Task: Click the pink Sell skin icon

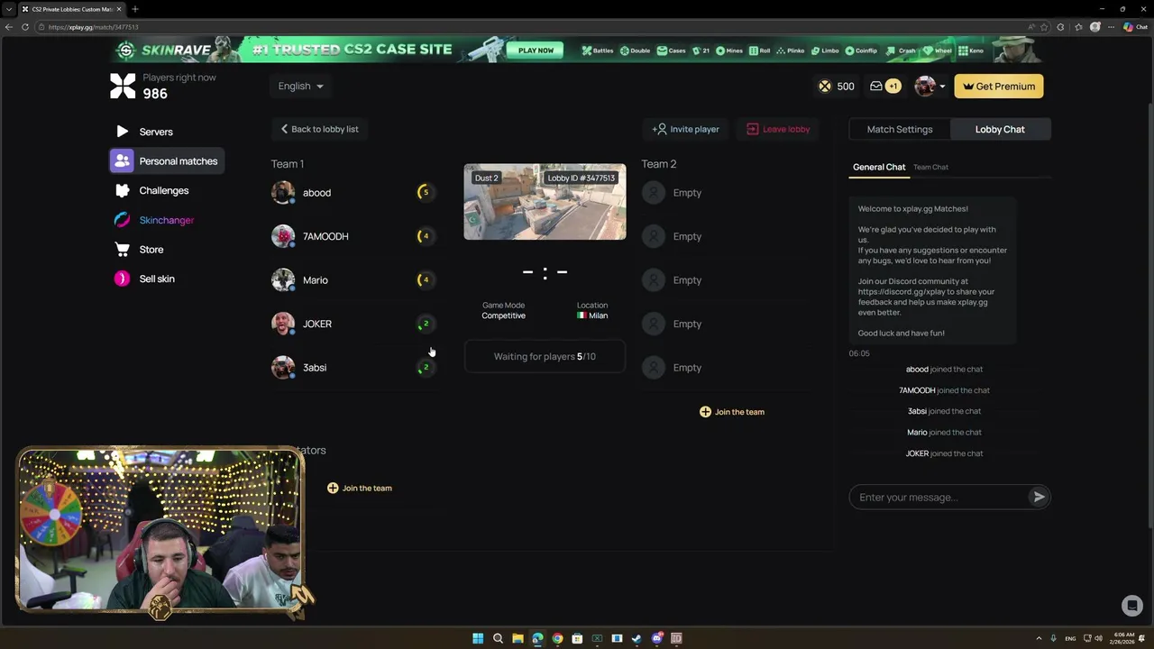Action: click(123, 279)
